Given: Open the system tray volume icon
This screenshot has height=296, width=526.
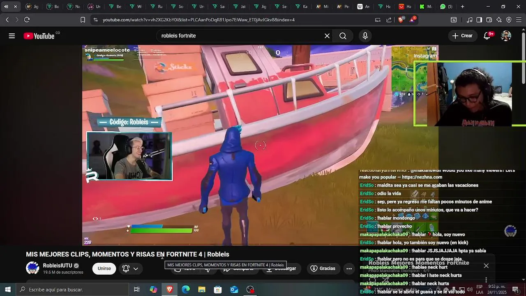Looking at the screenshot, I should point(470,289).
